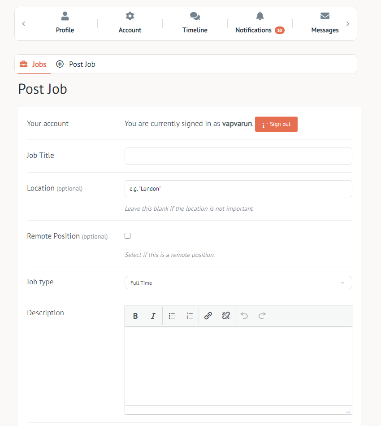
Task: Focus the Location input field
Action: click(x=238, y=189)
